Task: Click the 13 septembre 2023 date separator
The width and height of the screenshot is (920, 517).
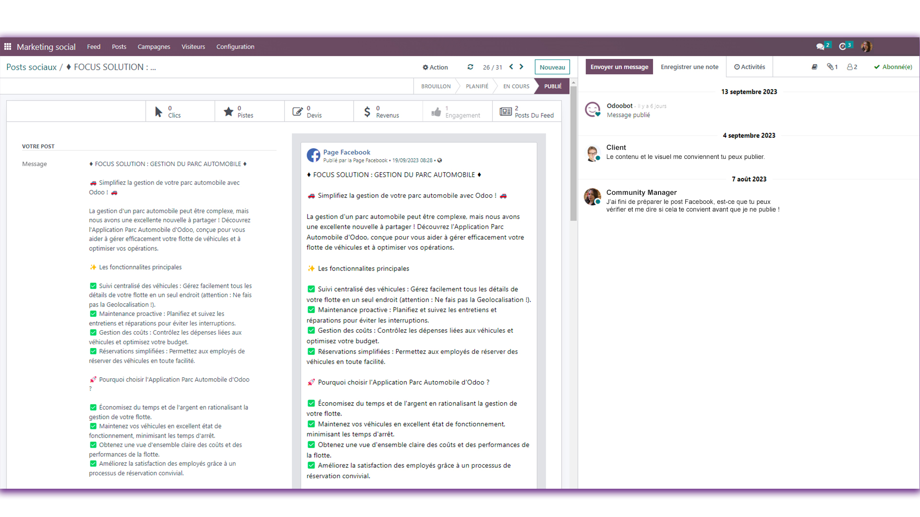Action: pos(749,92)
